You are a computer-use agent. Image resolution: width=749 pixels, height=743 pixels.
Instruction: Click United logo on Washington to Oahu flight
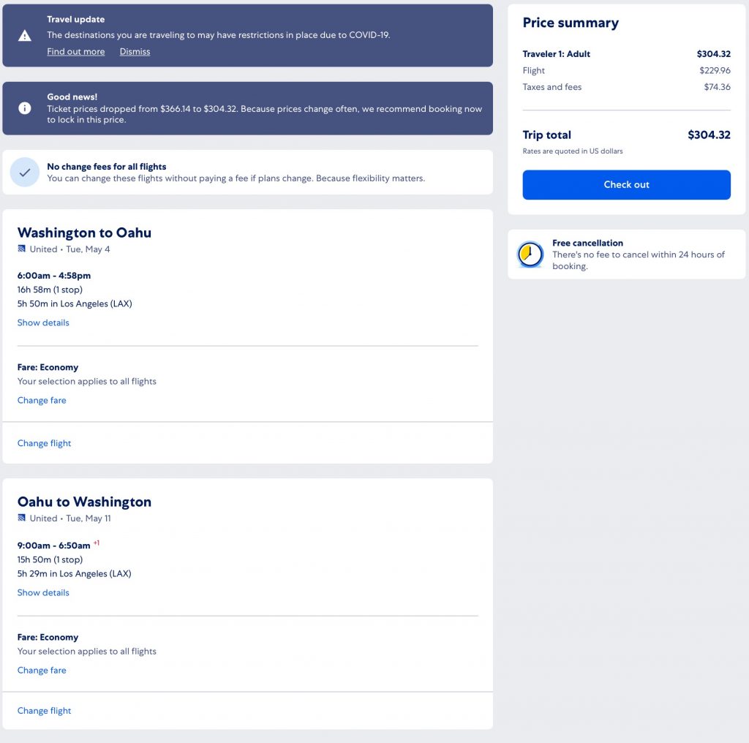[22, 249]
